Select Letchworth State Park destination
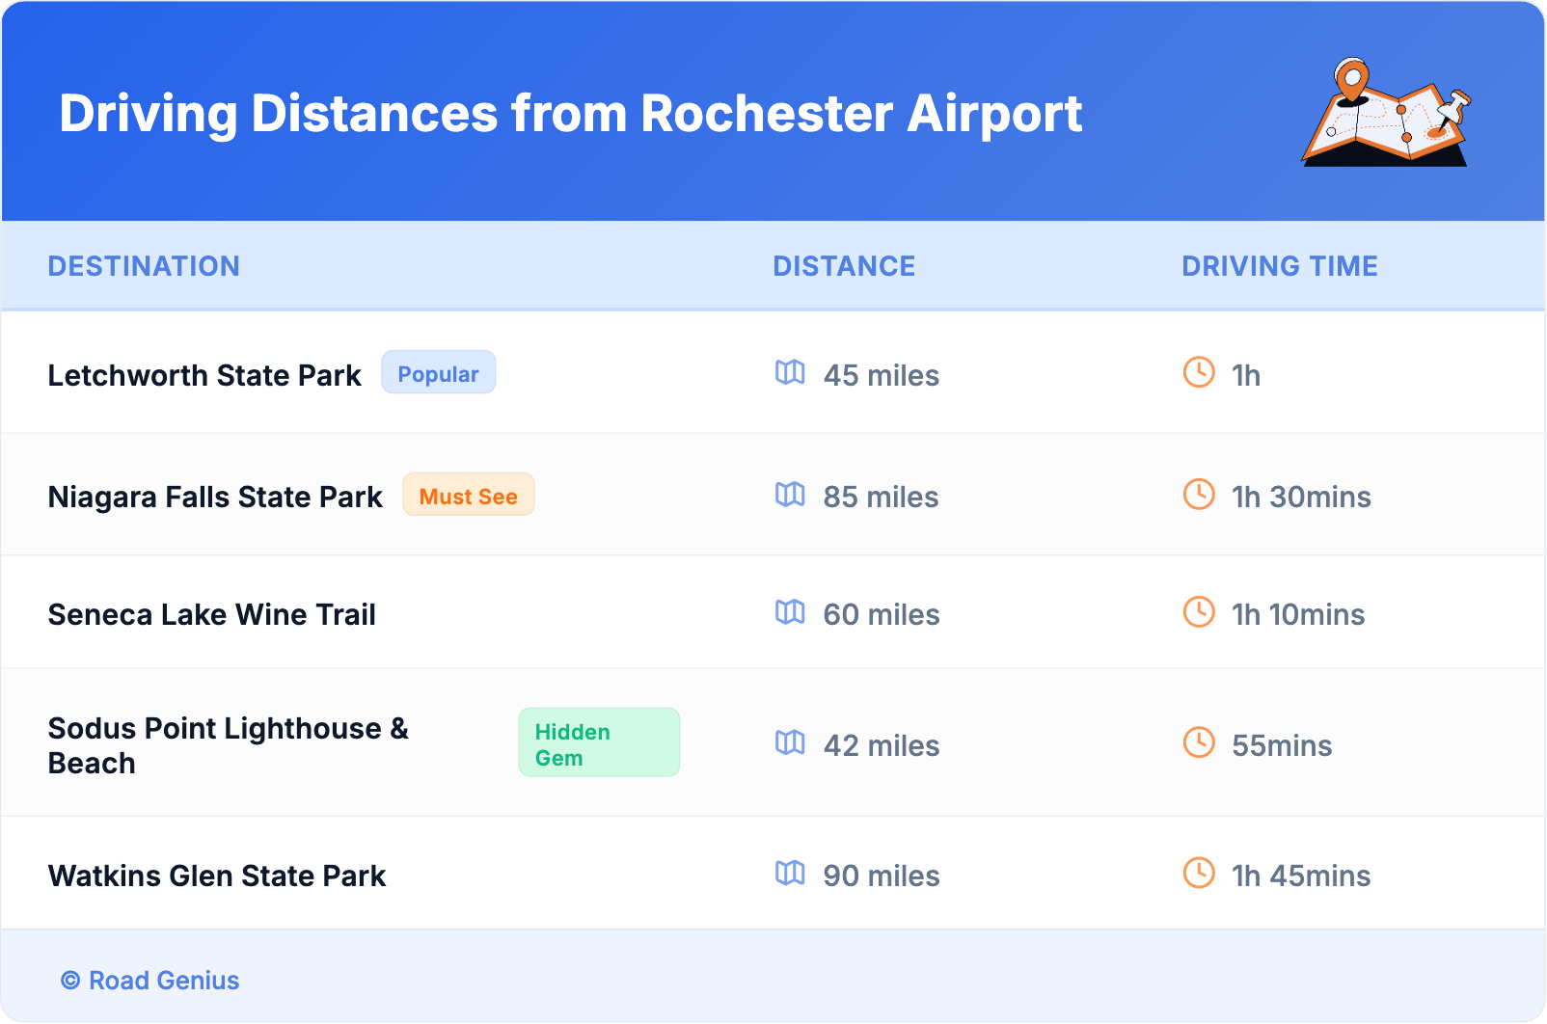This screenshot has height=1024, width=1547. [x=204, y=375]
